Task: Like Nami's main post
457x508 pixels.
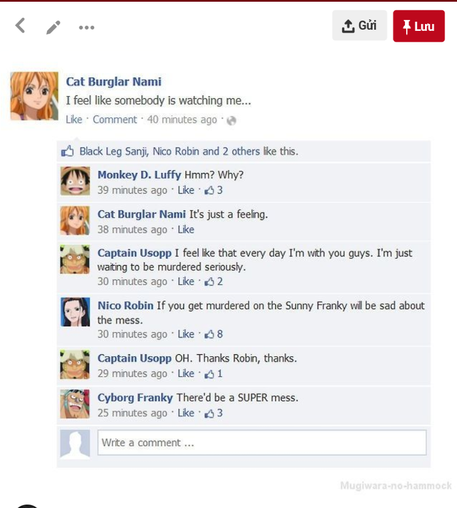Action: pos(74,119)
